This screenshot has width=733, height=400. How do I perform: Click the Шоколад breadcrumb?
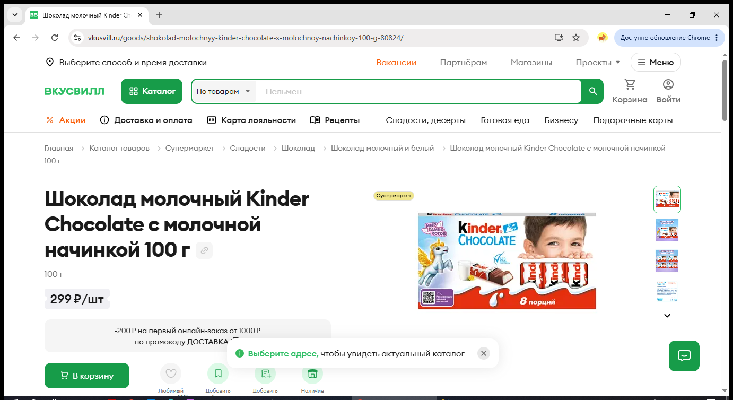[298, 148]
